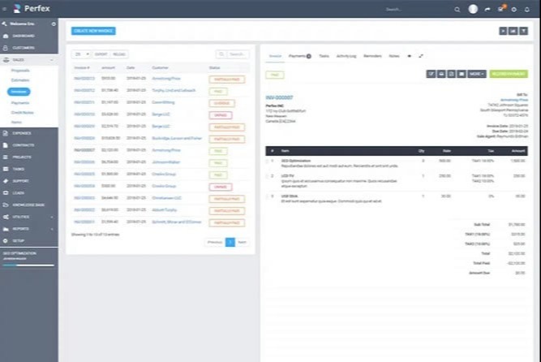The width and height of the screenshot is (541, 362).
Task: Click the Reload button
Action: pos(119,54)
